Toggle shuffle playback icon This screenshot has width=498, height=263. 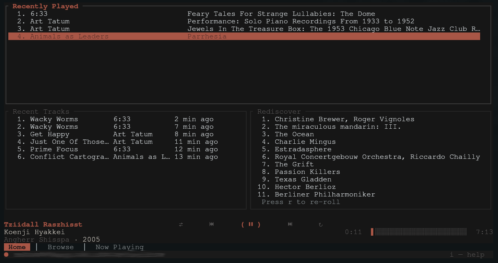click(181, 225)
